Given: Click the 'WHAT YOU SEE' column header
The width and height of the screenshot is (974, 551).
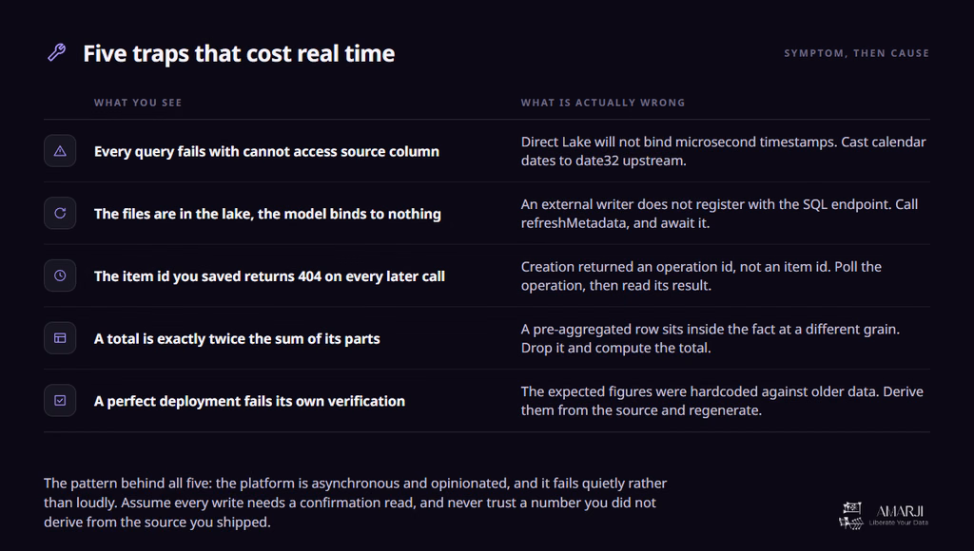Looking at the screenshot, I should click(x=138, y=103).
